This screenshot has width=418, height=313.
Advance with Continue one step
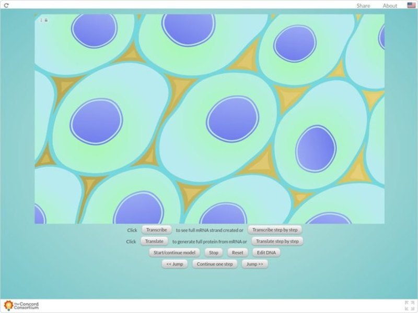[x=214, y=264]
